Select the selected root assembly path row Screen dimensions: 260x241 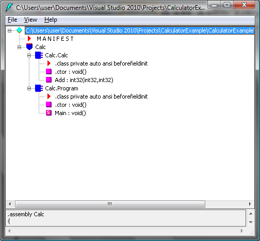pyautogui.click(x=140, y=30)
